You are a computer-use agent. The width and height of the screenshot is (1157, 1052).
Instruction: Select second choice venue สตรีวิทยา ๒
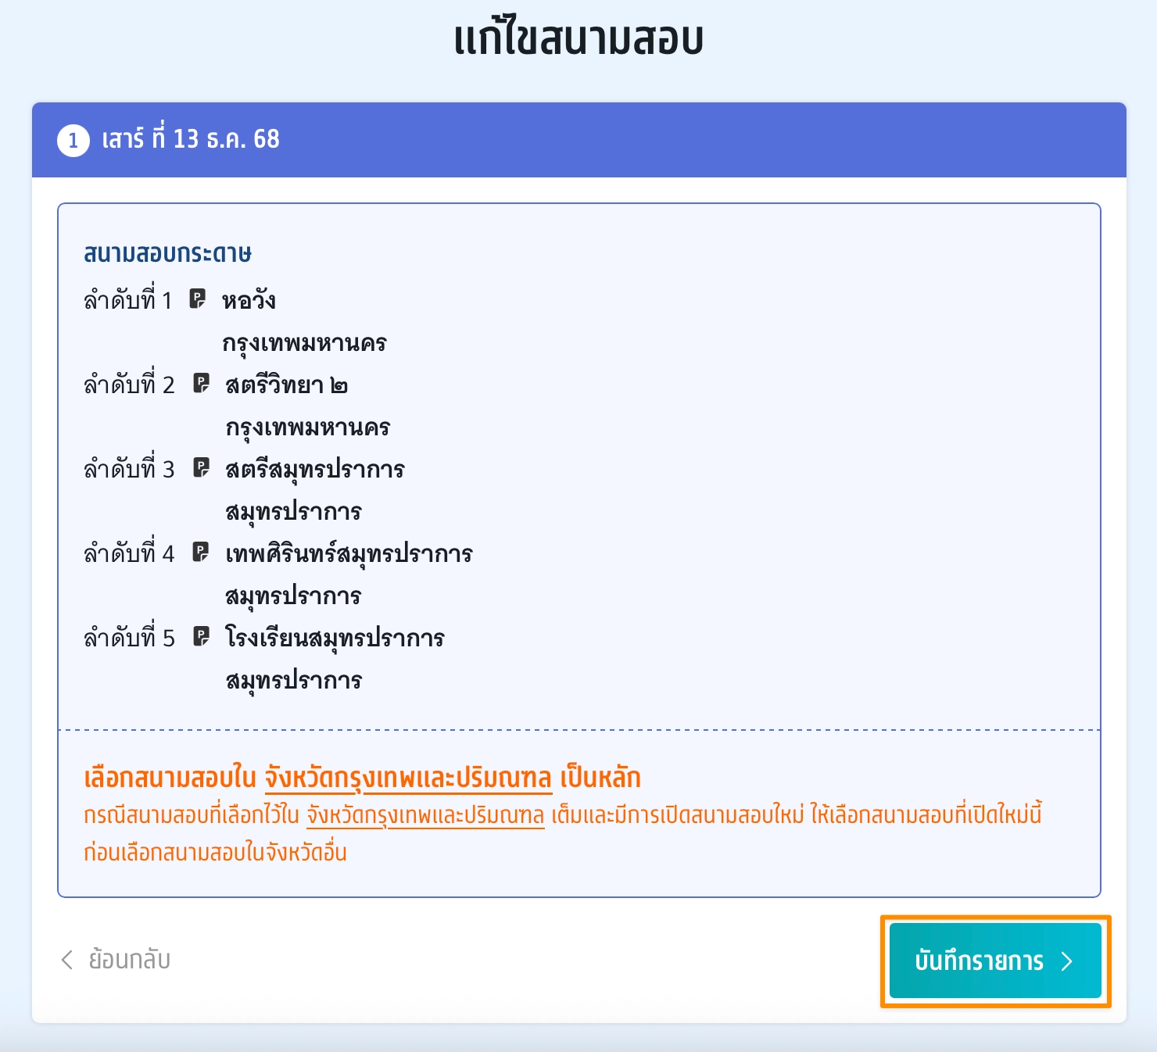286,385
